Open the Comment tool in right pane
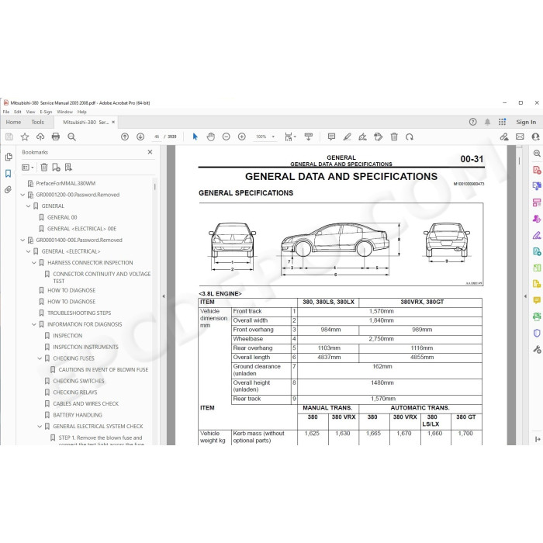The height and width of the screenshot is (543, 543). 537,300
